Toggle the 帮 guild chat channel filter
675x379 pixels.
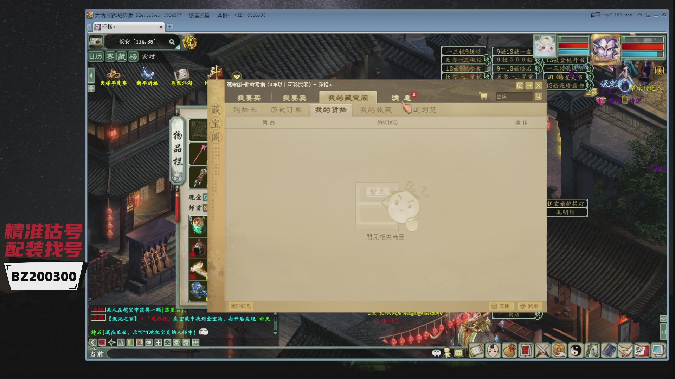(x=186, y=342)
